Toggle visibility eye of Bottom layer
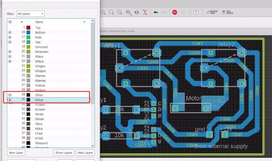The height and width of the screenshot is (161, 272). pyautogui.click(x=10, y=33)
